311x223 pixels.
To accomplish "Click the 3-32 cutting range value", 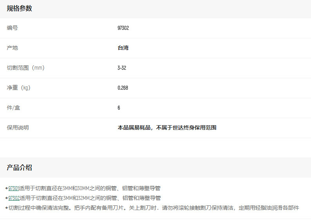I will [122, 68].
